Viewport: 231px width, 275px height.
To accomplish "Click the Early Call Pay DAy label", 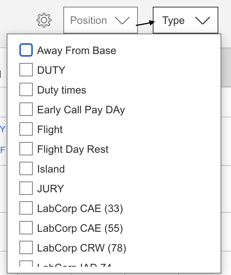I will point(81,110).
